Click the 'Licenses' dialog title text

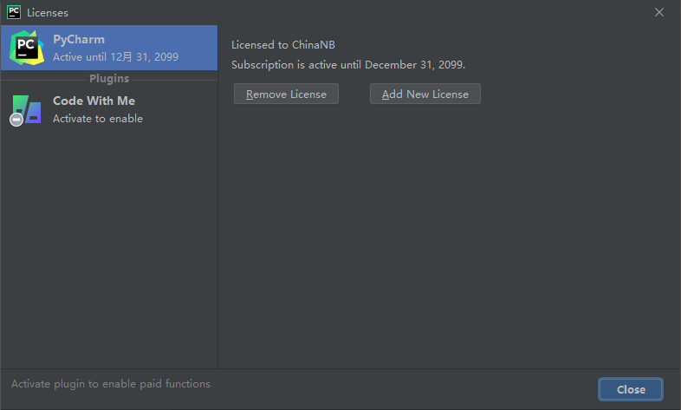pyautogui.click(x=48, y=13)
